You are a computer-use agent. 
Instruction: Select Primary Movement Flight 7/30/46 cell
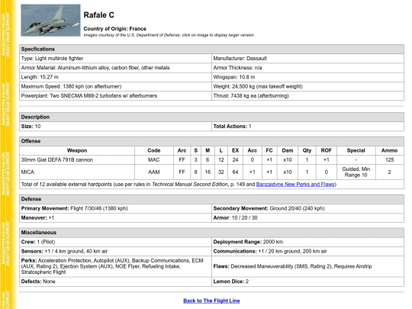tap(116, 208)
